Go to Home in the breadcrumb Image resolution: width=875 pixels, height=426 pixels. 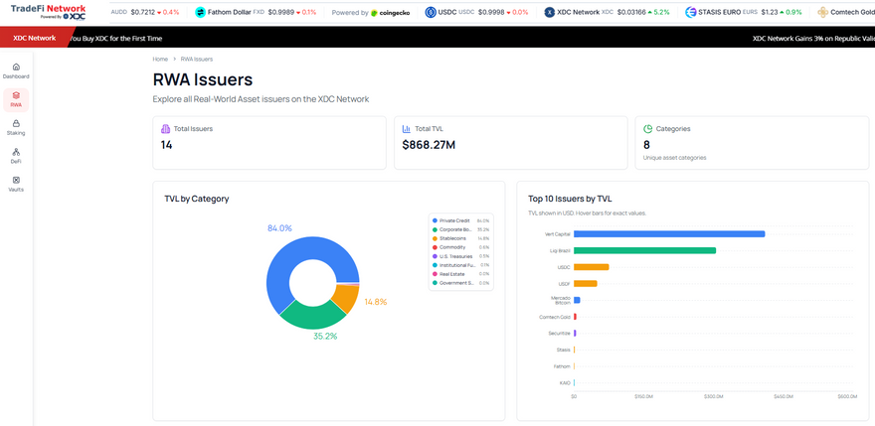click(160, 60)
